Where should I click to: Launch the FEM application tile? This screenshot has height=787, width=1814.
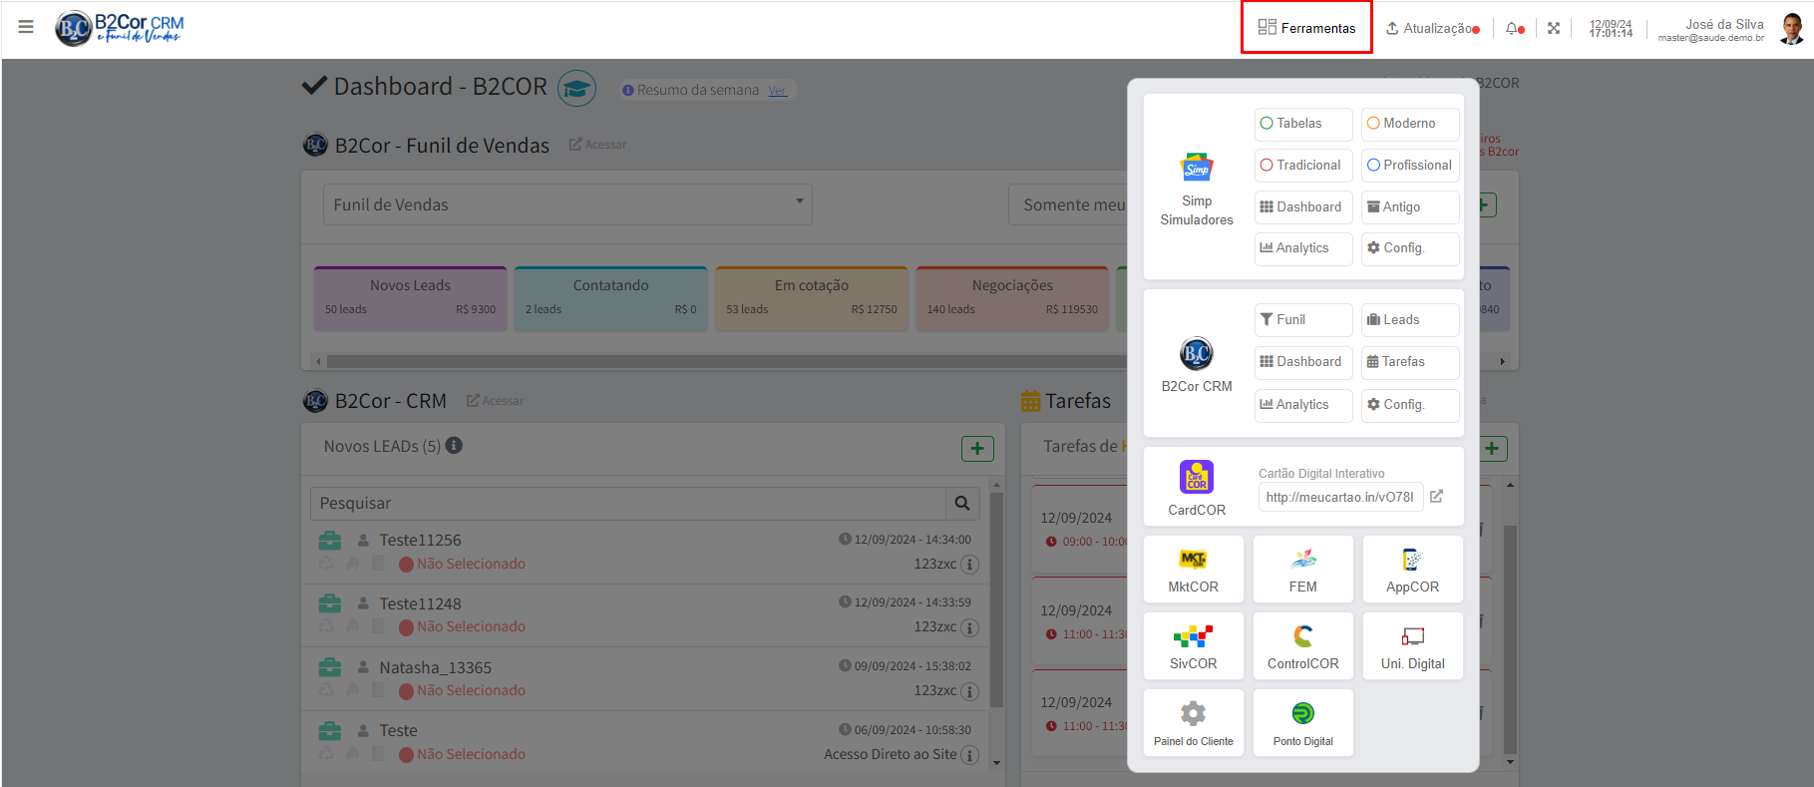pyautogui.click(x=1302, y=570)
